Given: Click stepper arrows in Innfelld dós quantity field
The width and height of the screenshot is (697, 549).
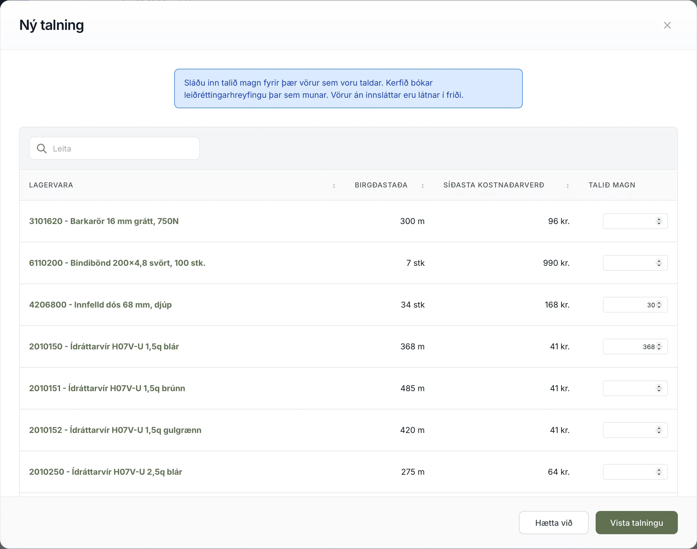Looking at the screenshot, I should pos(659,305).
